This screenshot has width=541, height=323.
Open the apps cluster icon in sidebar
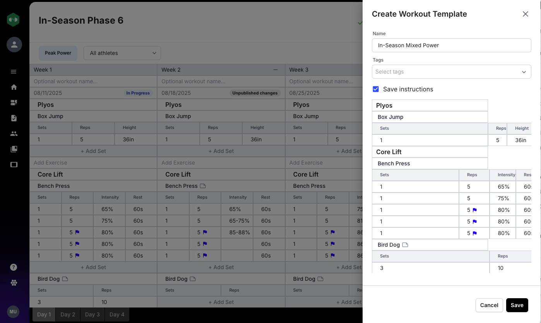pyautogui.click(x=14, y=283)
